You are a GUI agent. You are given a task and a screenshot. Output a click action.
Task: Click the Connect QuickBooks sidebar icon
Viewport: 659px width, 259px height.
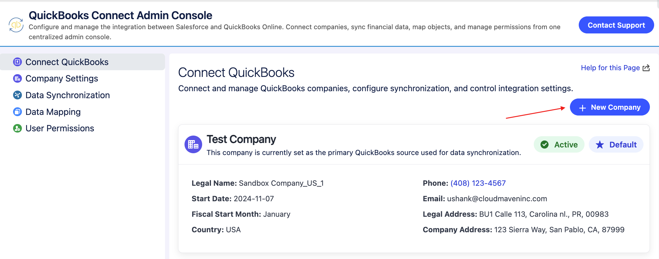[17, 62]
